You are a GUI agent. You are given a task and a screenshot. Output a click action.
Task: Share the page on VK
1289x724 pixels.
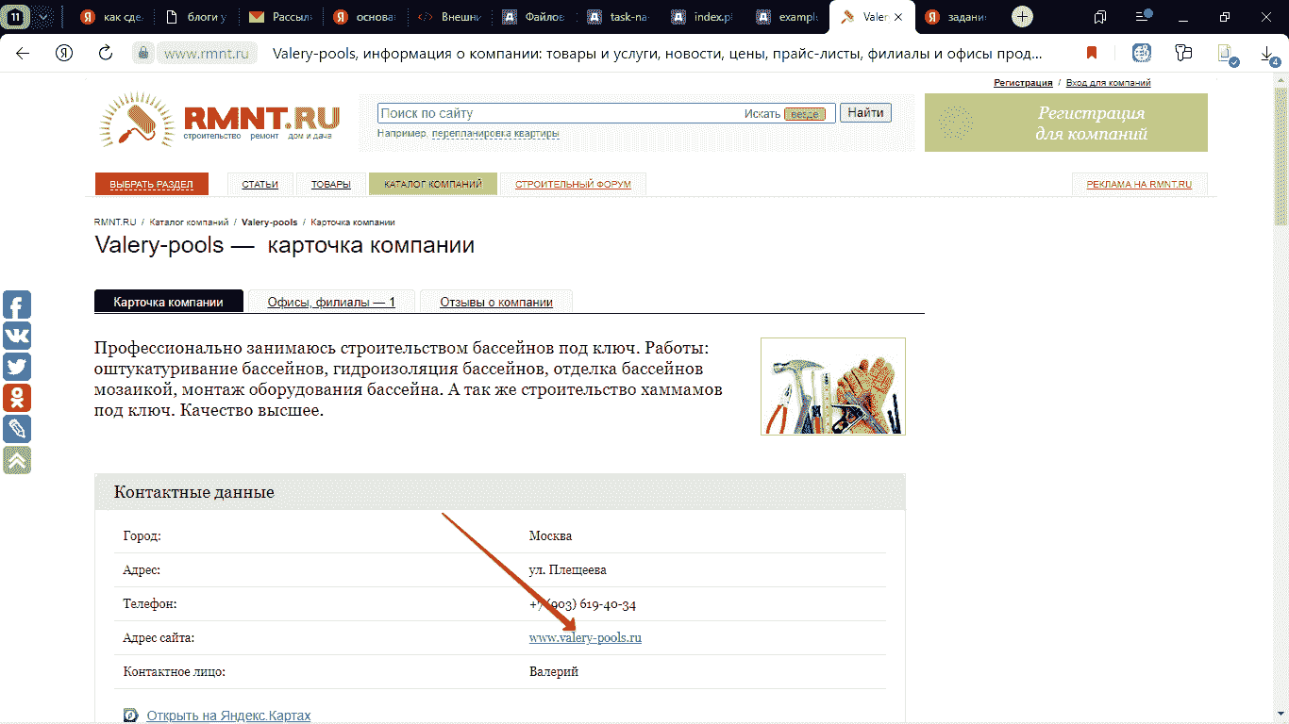pos(17,336)
